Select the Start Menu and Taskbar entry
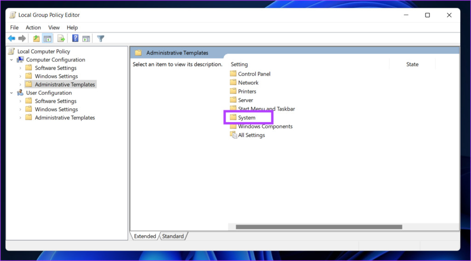Screen dimensions: 471x261 pos(266,109)
